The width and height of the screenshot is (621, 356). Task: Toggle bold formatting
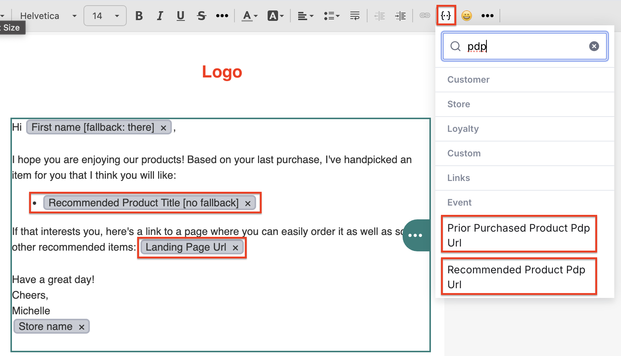(x=139, y=16)
